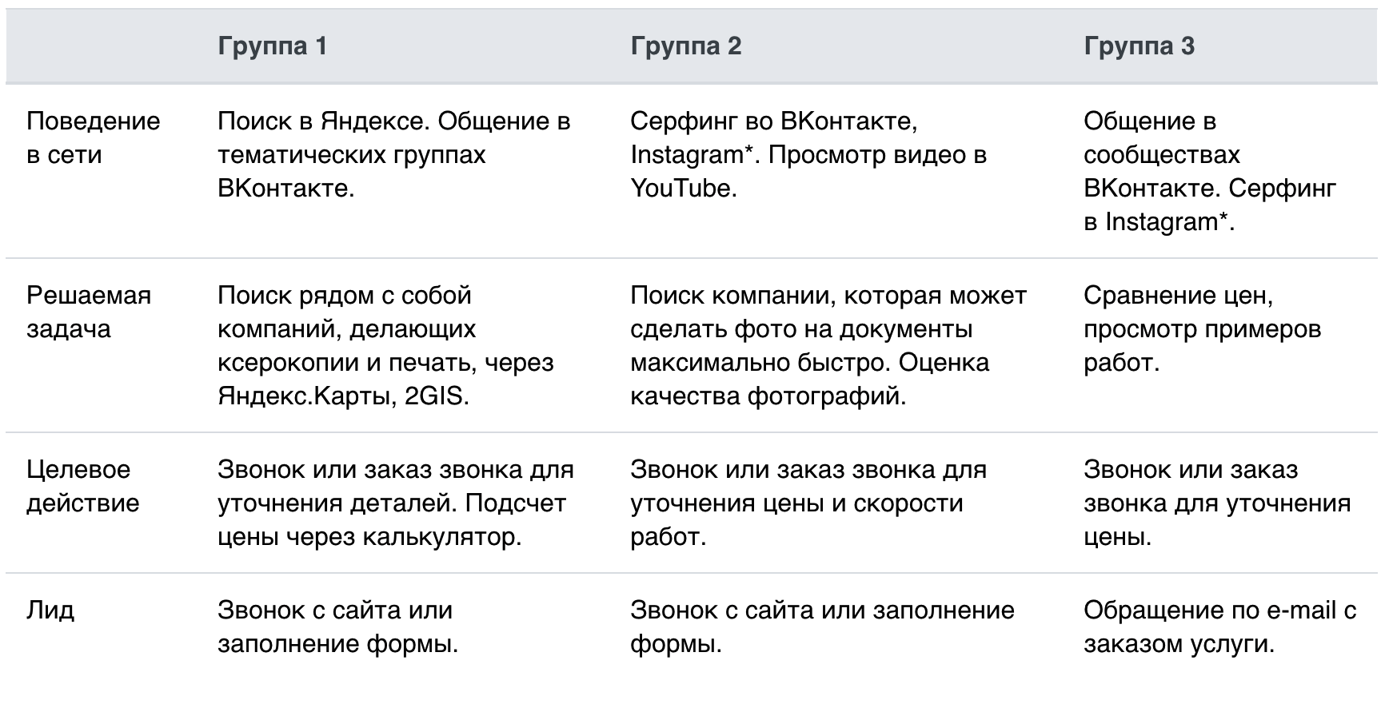Click the cell 'Сравнение цен, просмотр примеров работ'

(x=1202, y=328)
